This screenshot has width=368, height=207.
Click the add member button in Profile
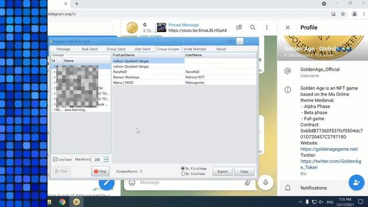point(356,182)
